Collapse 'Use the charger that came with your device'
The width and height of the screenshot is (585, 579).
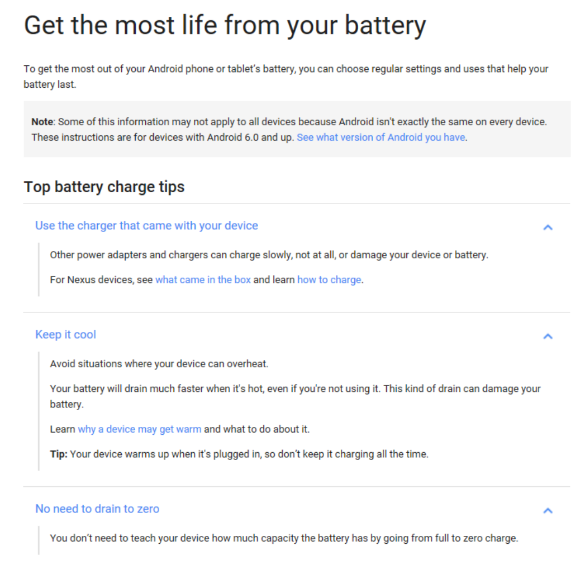(x=146, y=226)
